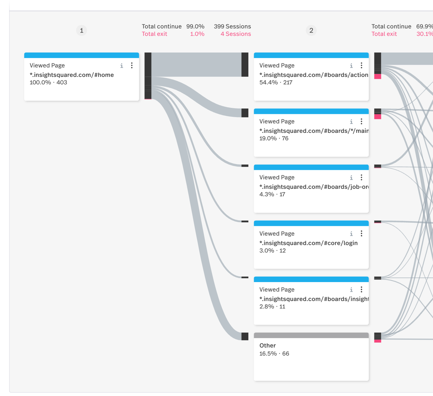
Task: Click the 54.4% · 217 stat text
Action: pyautogui.click(x=276, y=82)
